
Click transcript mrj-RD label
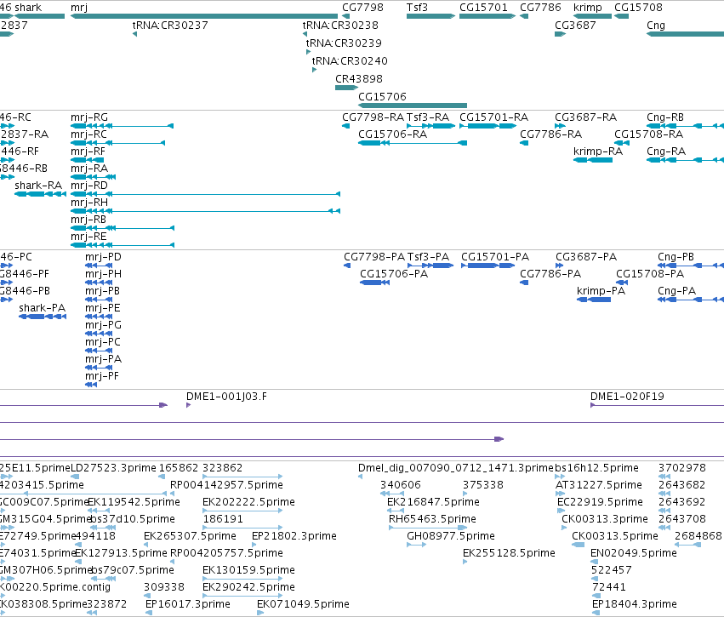[89, 186]
